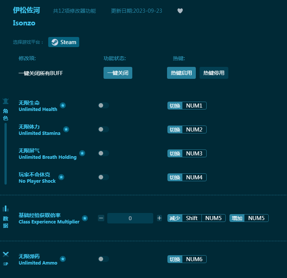Click the 玩家不会休克 No Player Shock label

37,178
